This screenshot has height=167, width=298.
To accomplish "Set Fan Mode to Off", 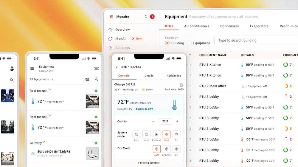I will coord(176,149).
